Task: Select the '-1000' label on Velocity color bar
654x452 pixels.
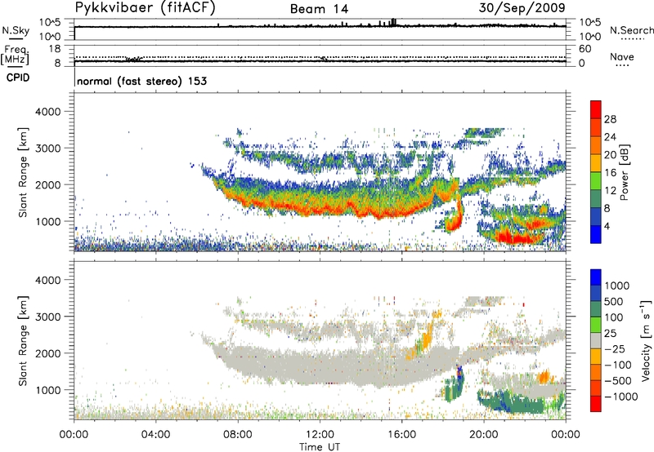Action: click(621, 397)
